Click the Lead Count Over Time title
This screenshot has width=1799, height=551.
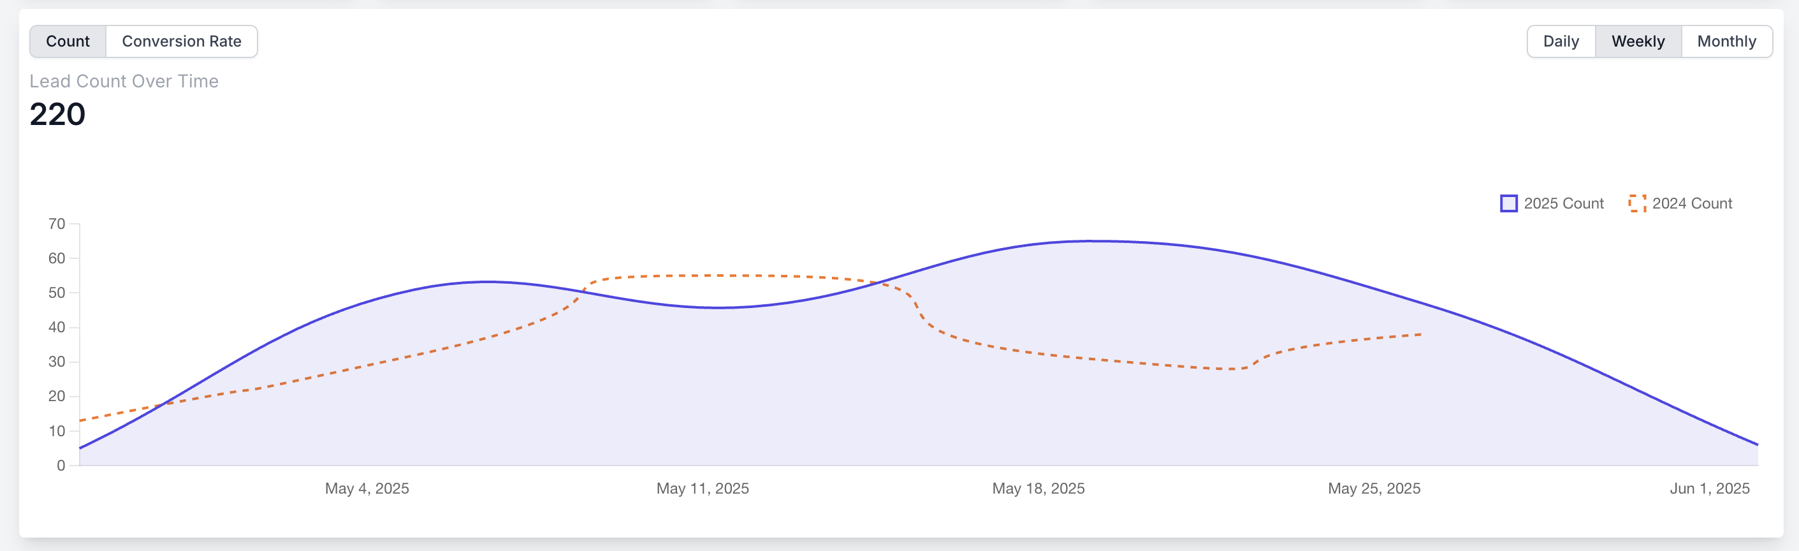[124, 81]
